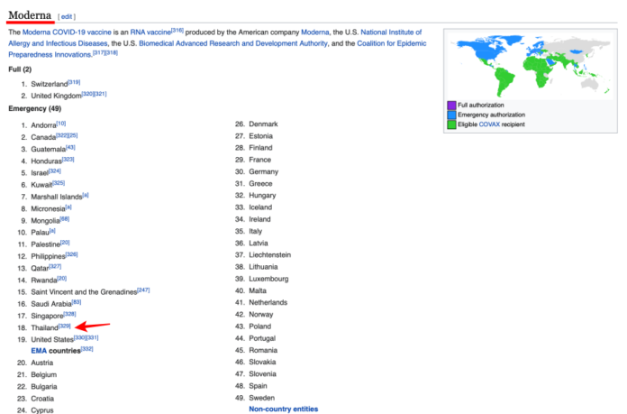Viewport: 627px width, 414px height.
Task: Click the 'Full (2)' subheading
Action: (20, 69)
